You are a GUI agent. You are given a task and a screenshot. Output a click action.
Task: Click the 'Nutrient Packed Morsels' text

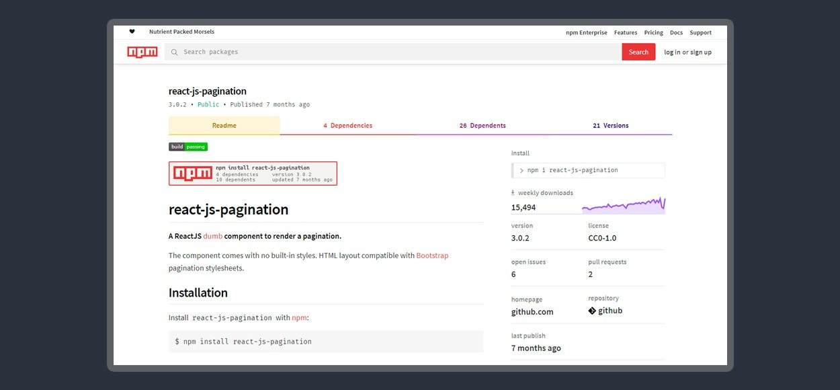click(181, 32)
